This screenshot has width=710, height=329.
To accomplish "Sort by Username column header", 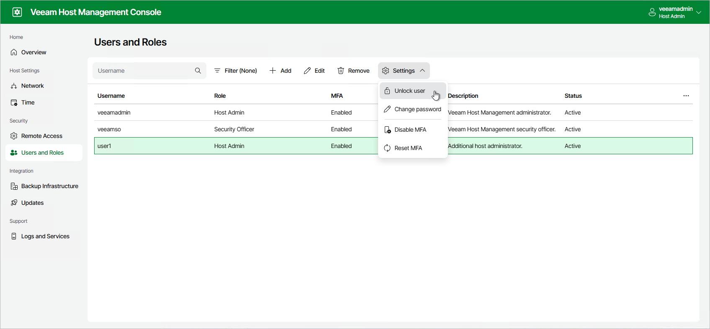I will pos(111,96).
